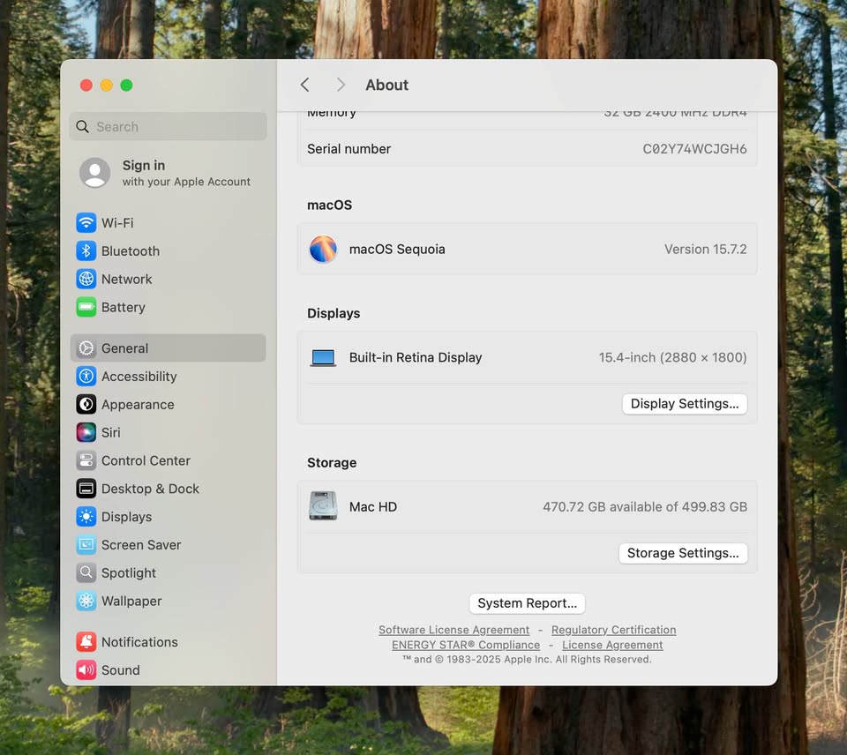Click the Wallpaper sidebar icon
The image size is (847, 755).
click(86, 602)
